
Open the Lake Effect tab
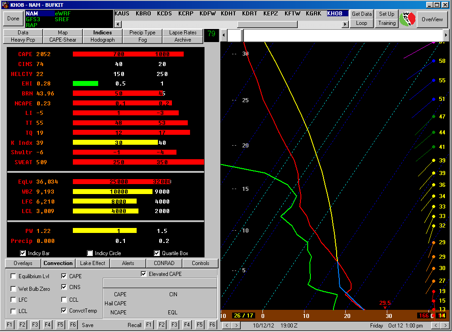pyautogui.click(x=93, y=263)
